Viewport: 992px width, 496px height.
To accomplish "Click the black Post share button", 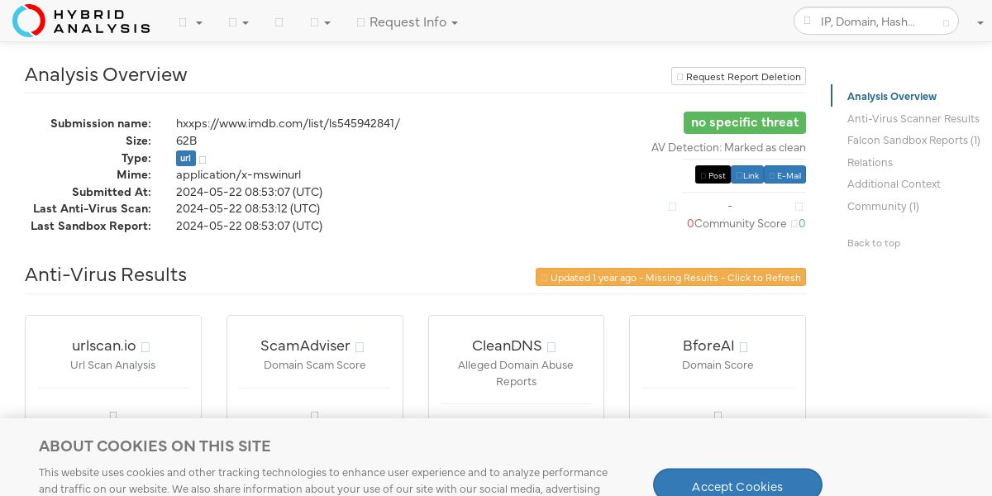I will [x=713, y=175].
